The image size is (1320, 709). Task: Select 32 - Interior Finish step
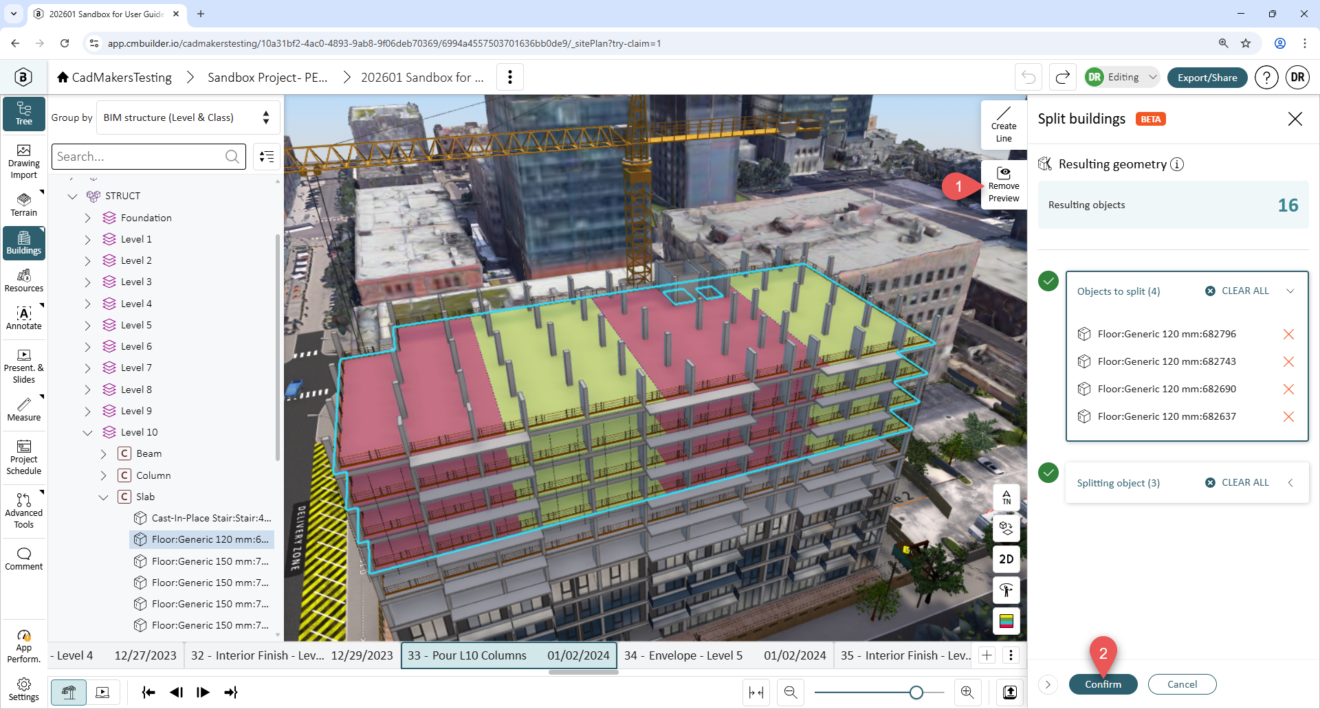292,655
